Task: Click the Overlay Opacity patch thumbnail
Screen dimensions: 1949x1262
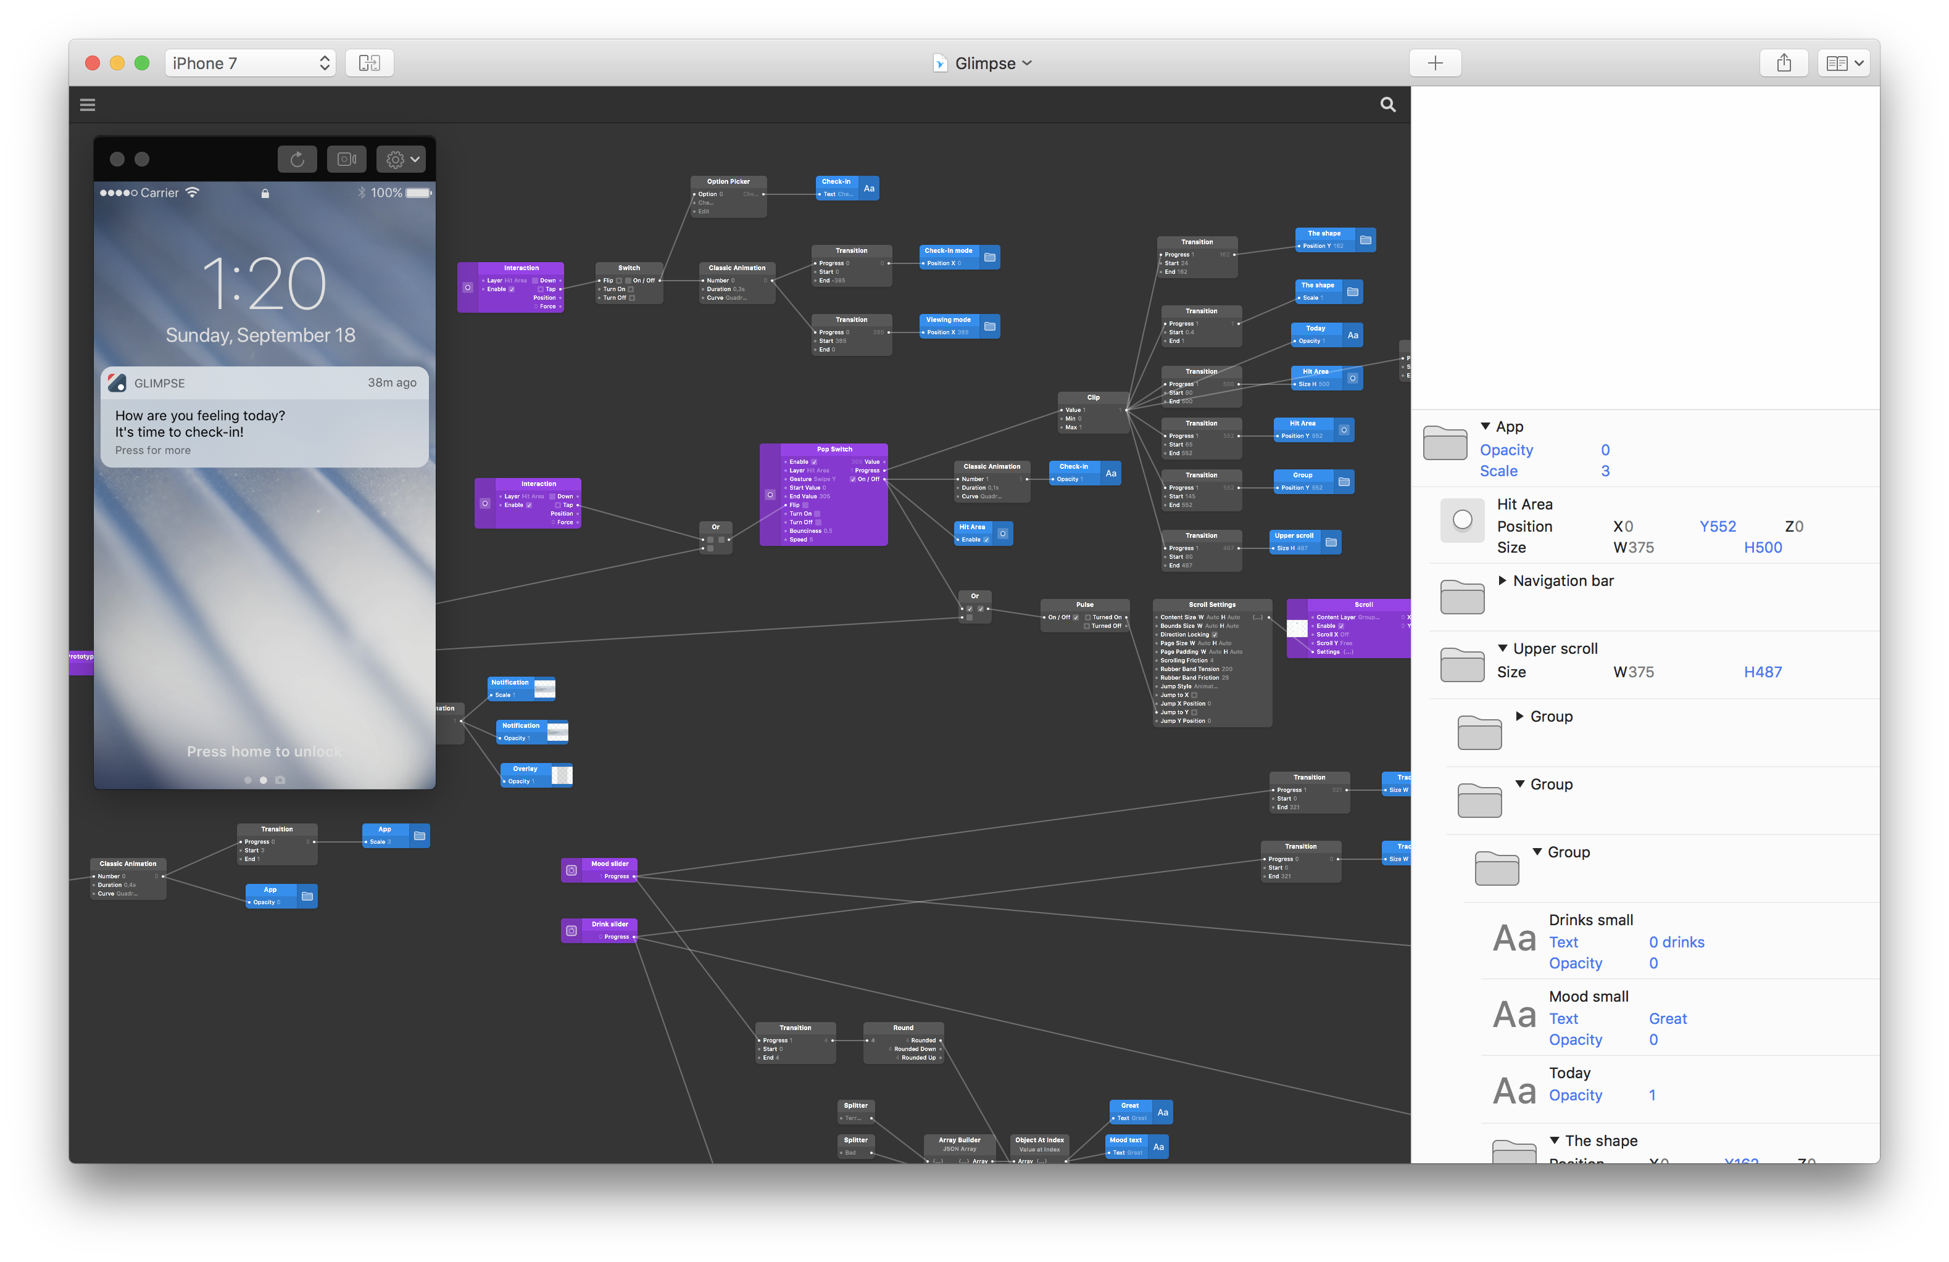Action: click(562, 775)
